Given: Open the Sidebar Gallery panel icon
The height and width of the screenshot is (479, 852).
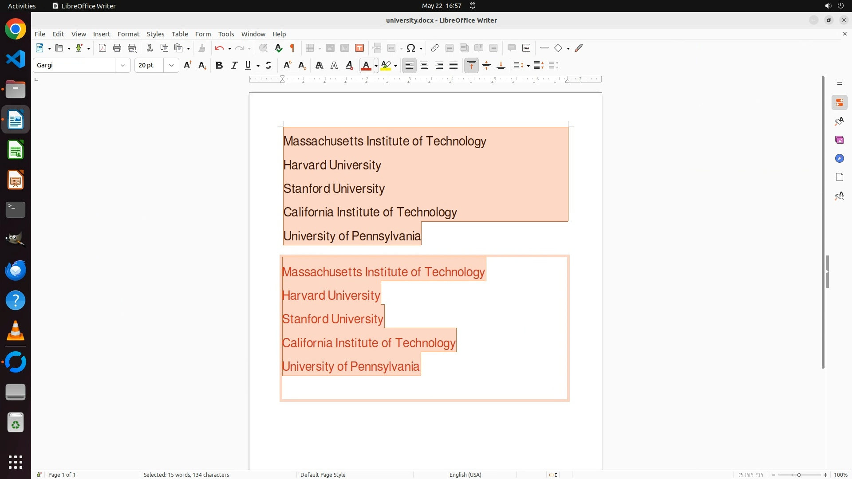Looking at the screenshot, I should [x=839, y=140].
